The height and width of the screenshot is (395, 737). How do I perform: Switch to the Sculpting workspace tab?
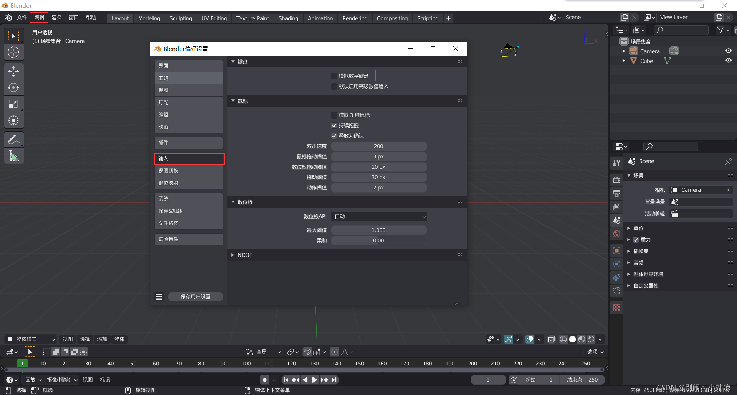point(181,18)
